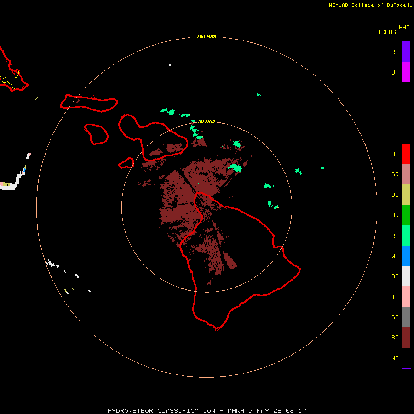
Task: Click the GC gray legend swatch
Action: click(x=406, y=317)
